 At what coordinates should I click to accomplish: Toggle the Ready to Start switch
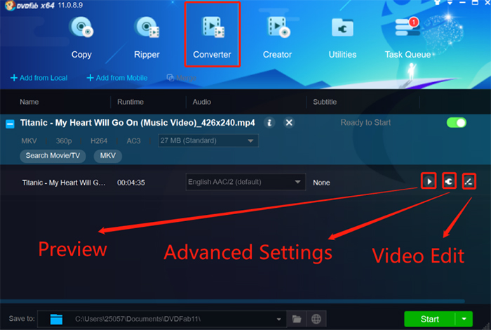click(456, 123)
